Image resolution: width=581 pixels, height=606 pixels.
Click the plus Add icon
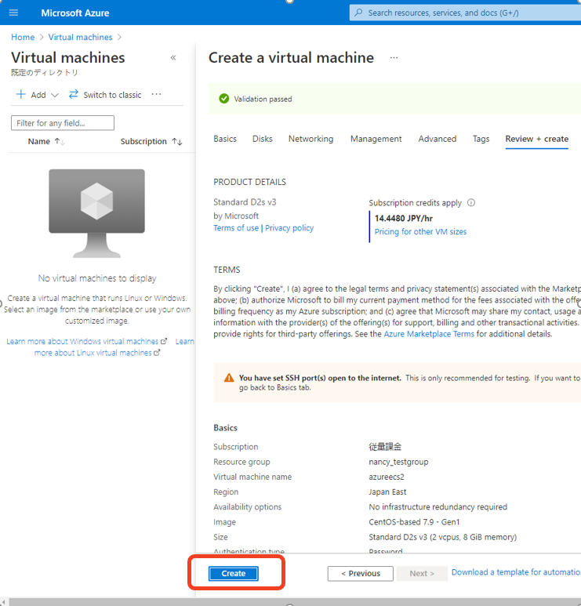coord(21,94)
